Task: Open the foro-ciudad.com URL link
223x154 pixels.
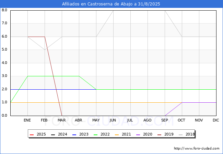Action: 197,149
